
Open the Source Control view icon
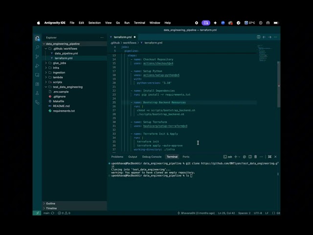click(x=37, y=57)
